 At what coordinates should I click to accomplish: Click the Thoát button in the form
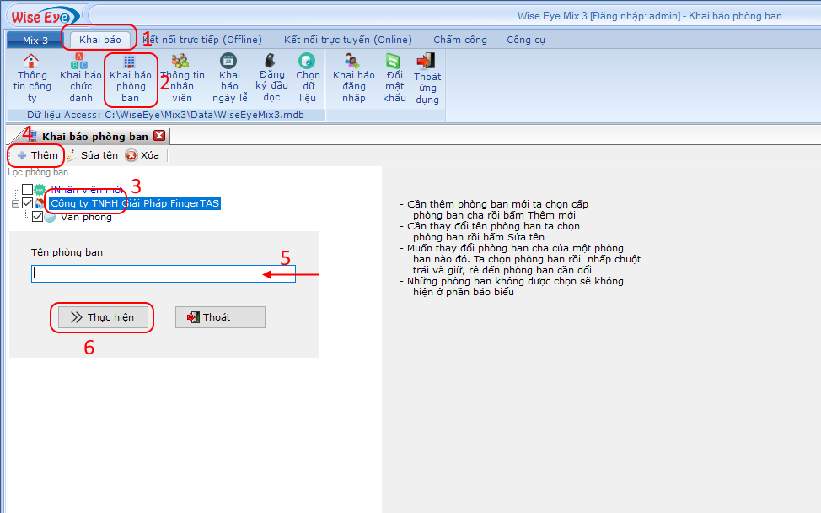click(220, 317)
